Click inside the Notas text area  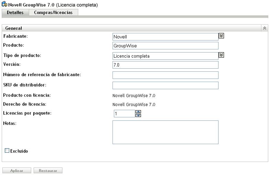[x=165, y=132]
